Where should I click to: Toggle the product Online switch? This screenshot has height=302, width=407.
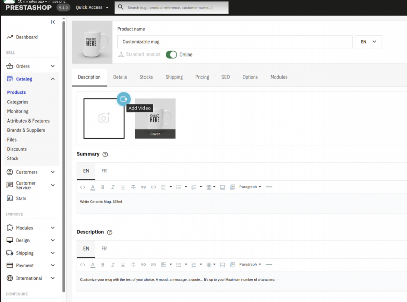click(171, 55)
